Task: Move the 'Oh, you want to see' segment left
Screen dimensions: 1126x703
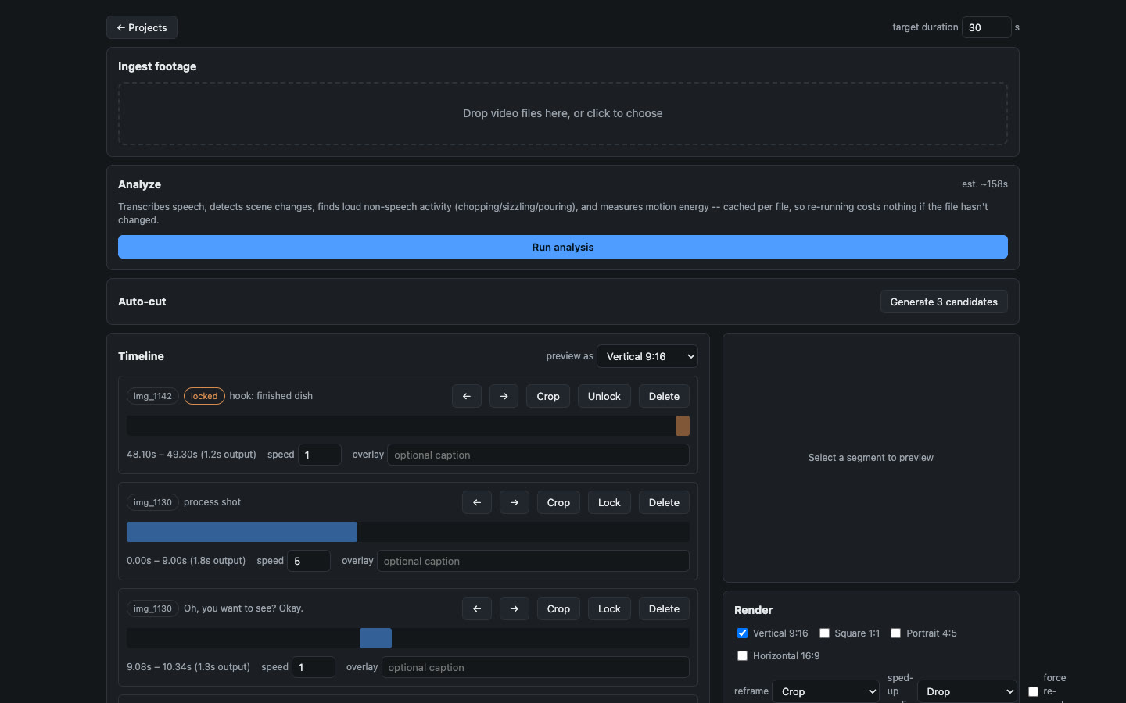Action: pyautogui.click(x=476, y=608)
